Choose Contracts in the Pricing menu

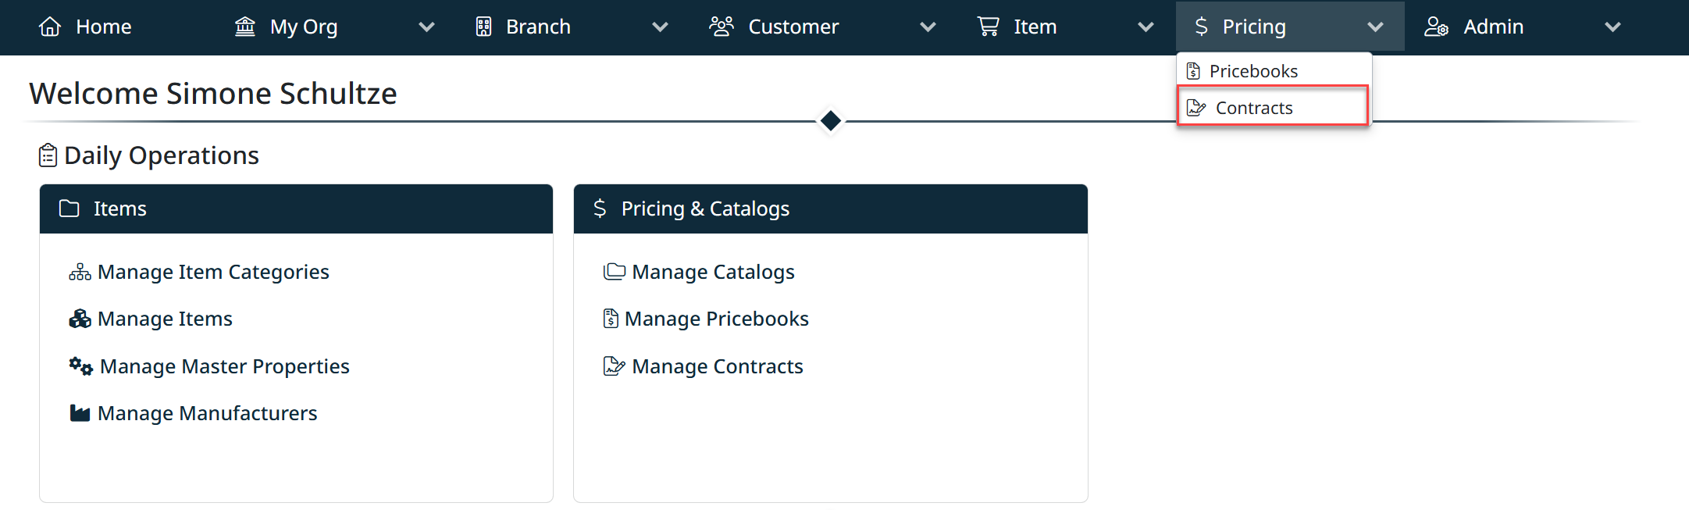(1253, 108)
